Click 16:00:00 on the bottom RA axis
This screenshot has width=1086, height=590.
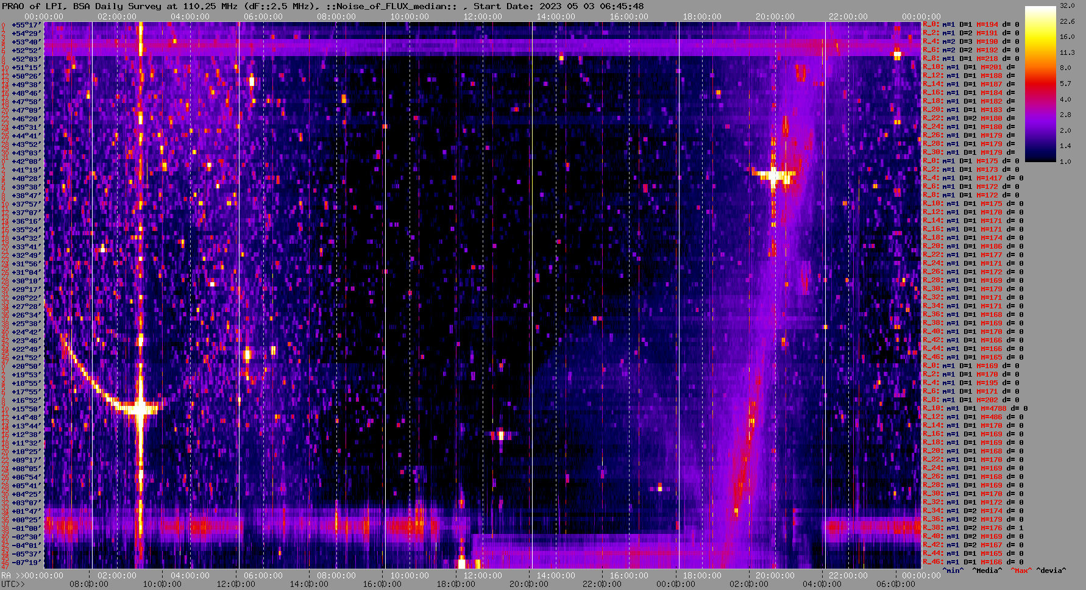[x=629, y=575]
